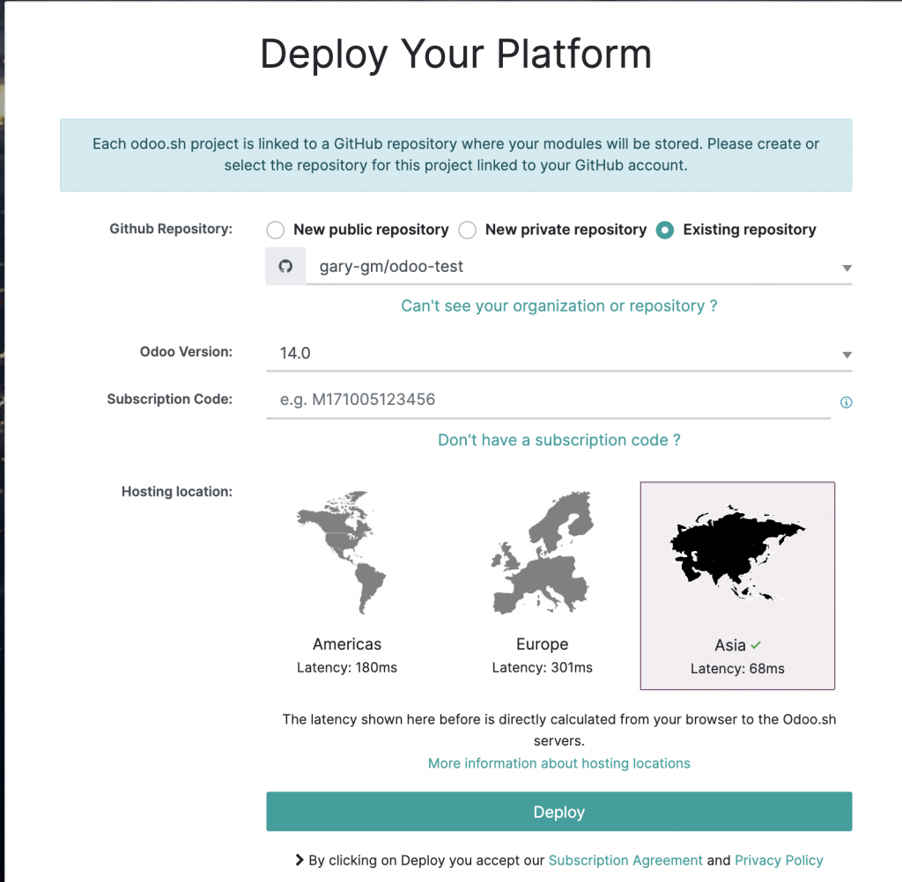This screenshot has width=902, height=882.
Task: Select the Asia map hosting location
Action: click(x=737, y=585)
